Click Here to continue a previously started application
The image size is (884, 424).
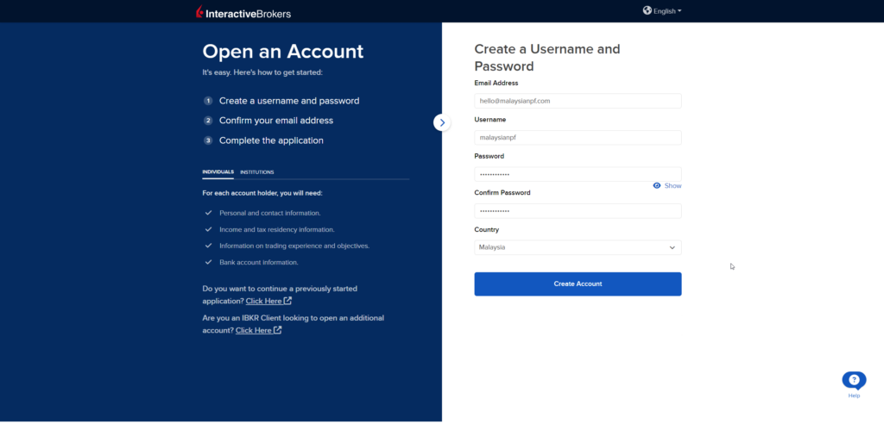268,301
